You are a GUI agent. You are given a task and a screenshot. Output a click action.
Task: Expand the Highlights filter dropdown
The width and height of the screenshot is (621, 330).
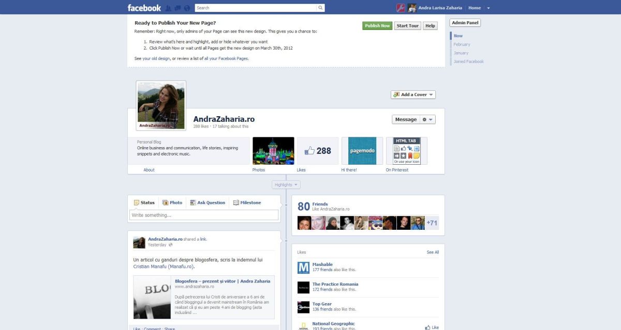pos(286,184)
